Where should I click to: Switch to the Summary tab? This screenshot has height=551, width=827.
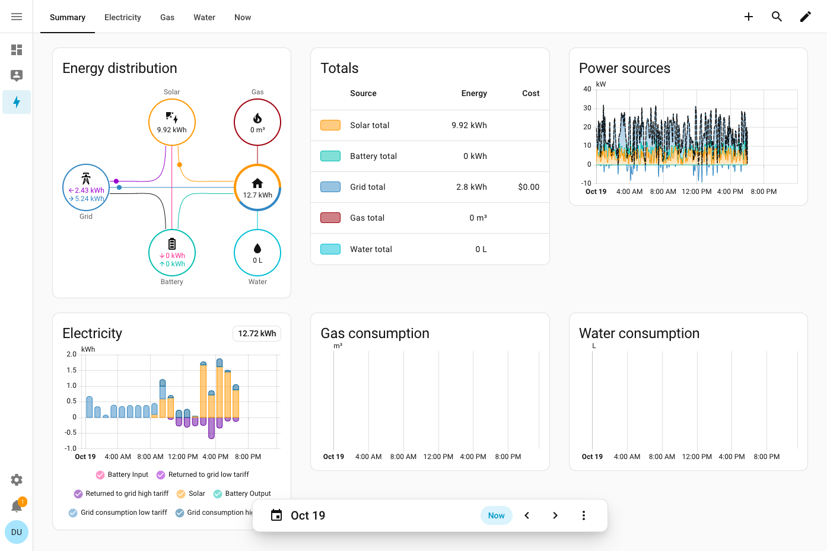tap(68, 17)
